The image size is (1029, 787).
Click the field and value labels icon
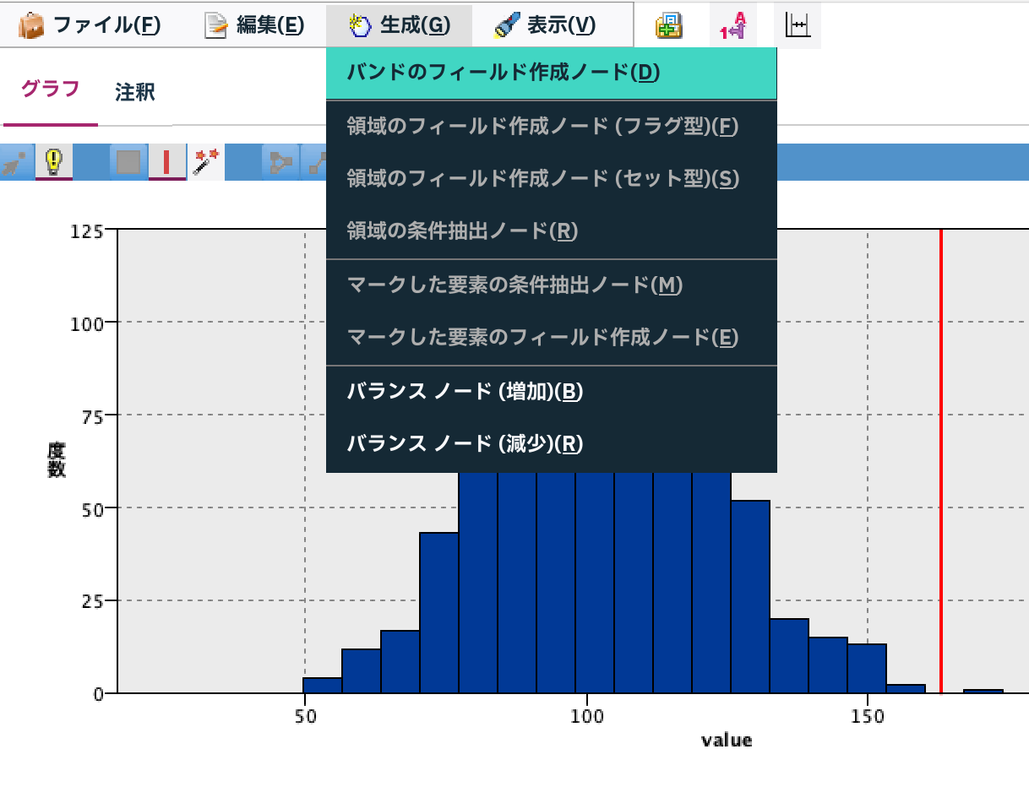[x=733, y=25]
